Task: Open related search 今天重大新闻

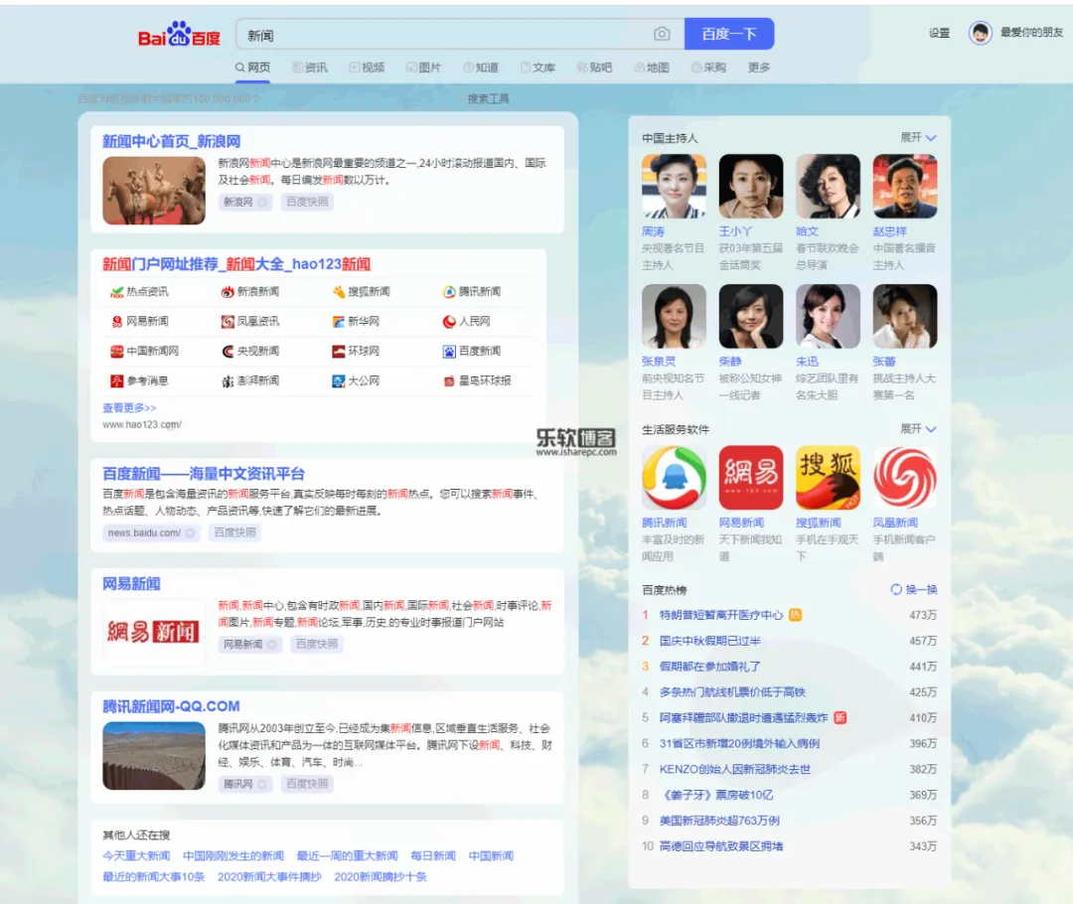Action: pos(136,855)
